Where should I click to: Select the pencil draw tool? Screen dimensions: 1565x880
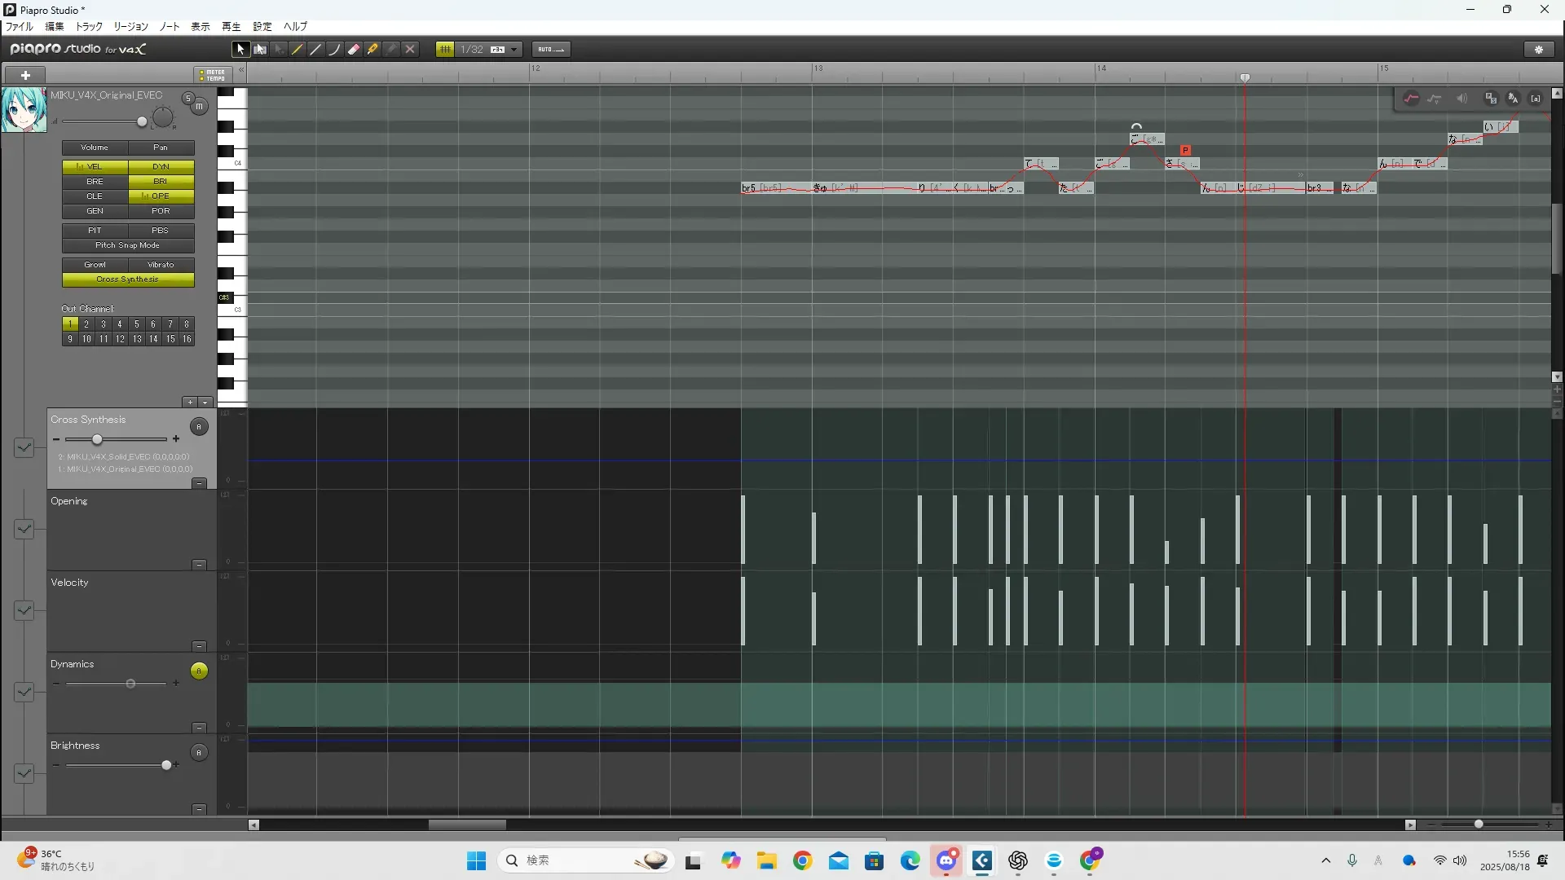pos(298,50)
